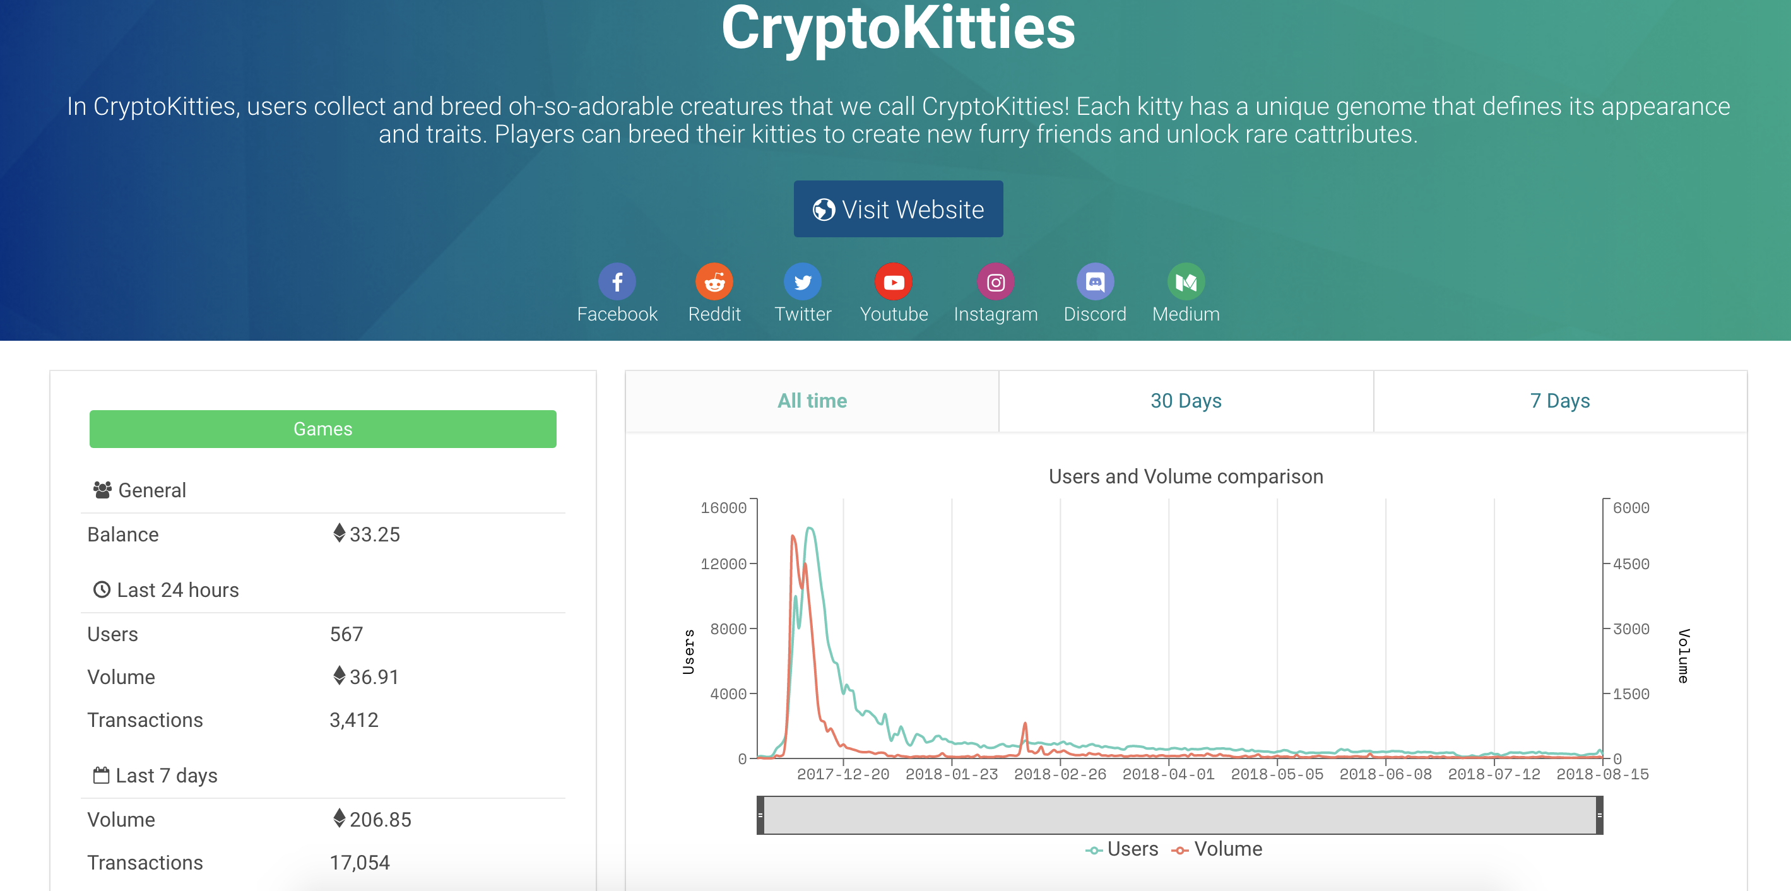Image resolution: width=1791 pixels, height=891 pixels.
Task: Hide the Volume series via legend marker
Action: 1180,849
